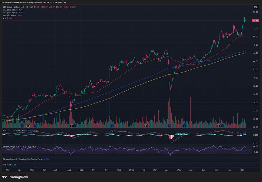Click the orange split event marker

(28, 126)
